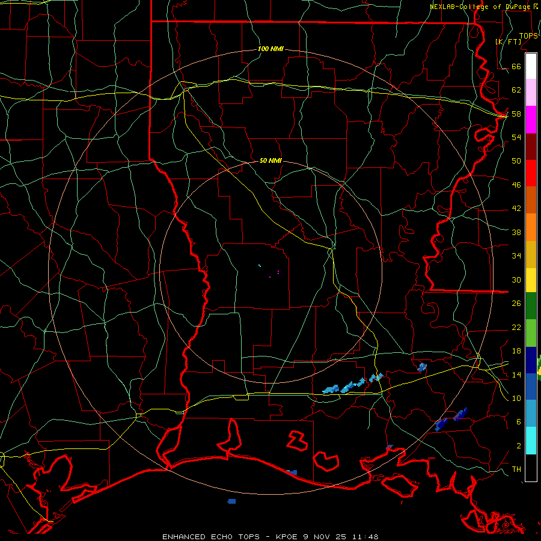541x541 pixels.
Task: Click the light pink swatch near 62
Action: pos(531,92)
